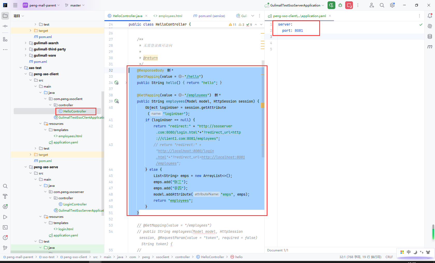Go to next highlighted error arrow

[x=261, y=25]
